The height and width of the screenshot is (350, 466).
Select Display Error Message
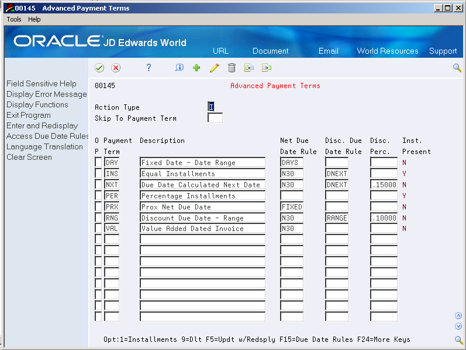47,94
